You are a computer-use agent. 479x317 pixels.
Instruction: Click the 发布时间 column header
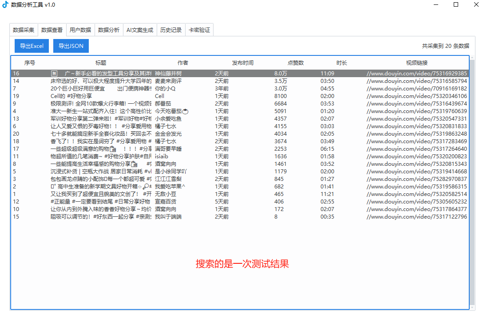coord(243,63)
